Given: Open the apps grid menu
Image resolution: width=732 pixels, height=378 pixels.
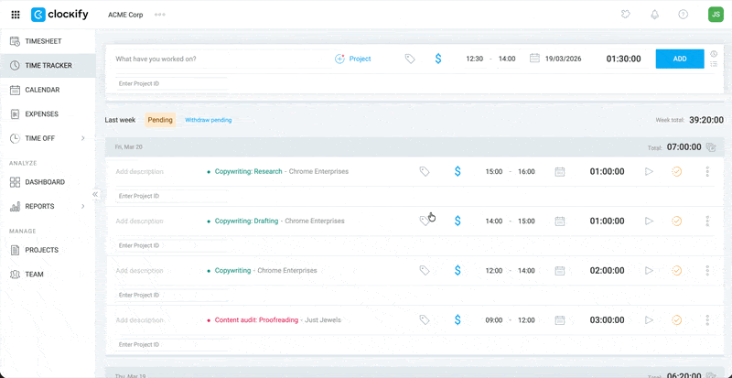Looking at the screenshot, I should coord(15,15).
